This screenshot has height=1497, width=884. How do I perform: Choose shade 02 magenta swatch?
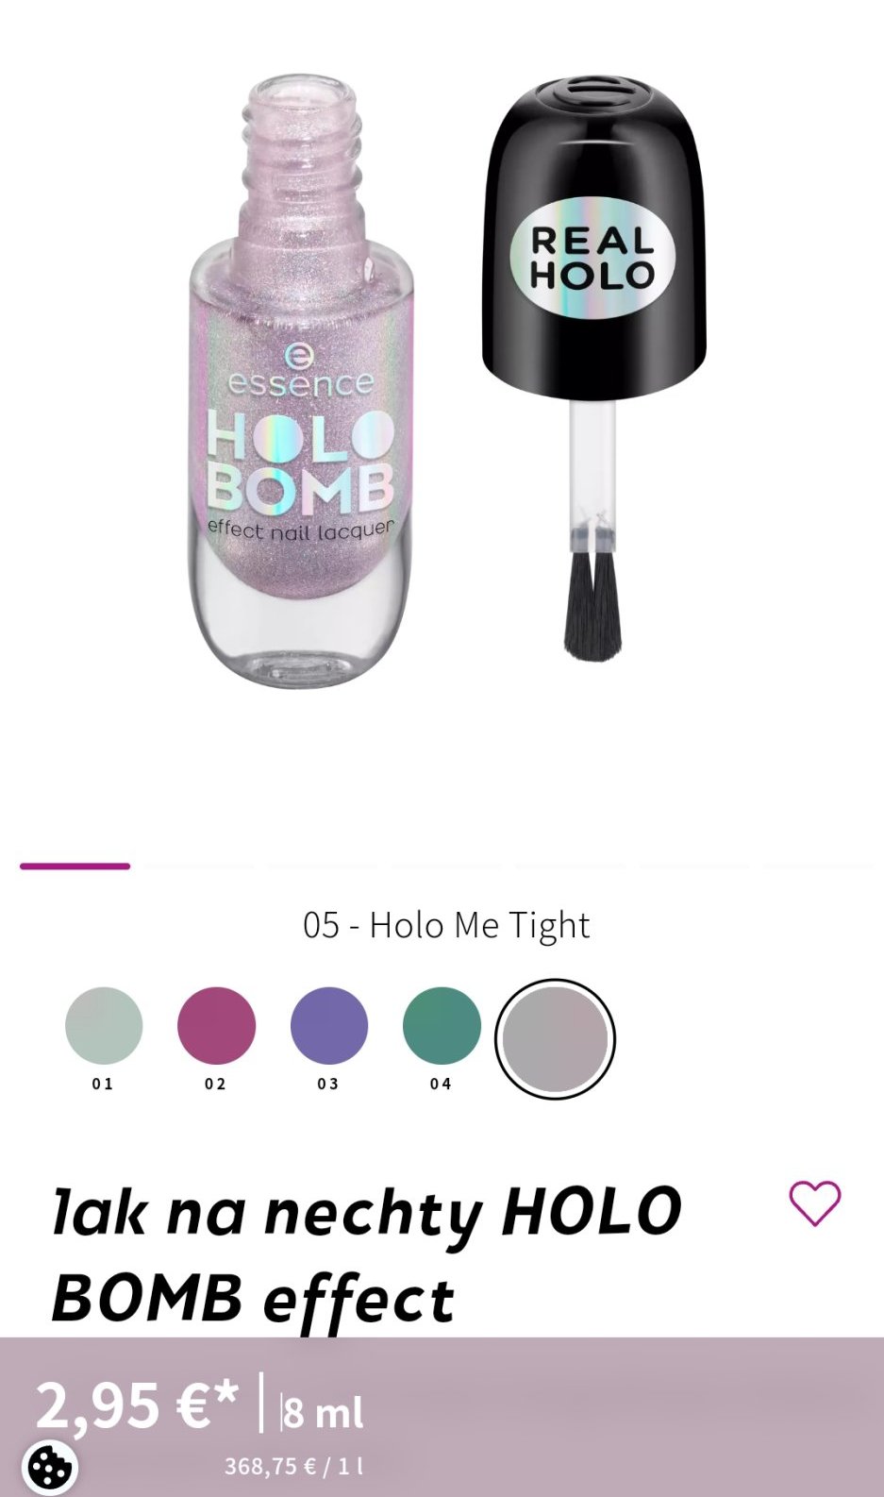click(216, 1026)
